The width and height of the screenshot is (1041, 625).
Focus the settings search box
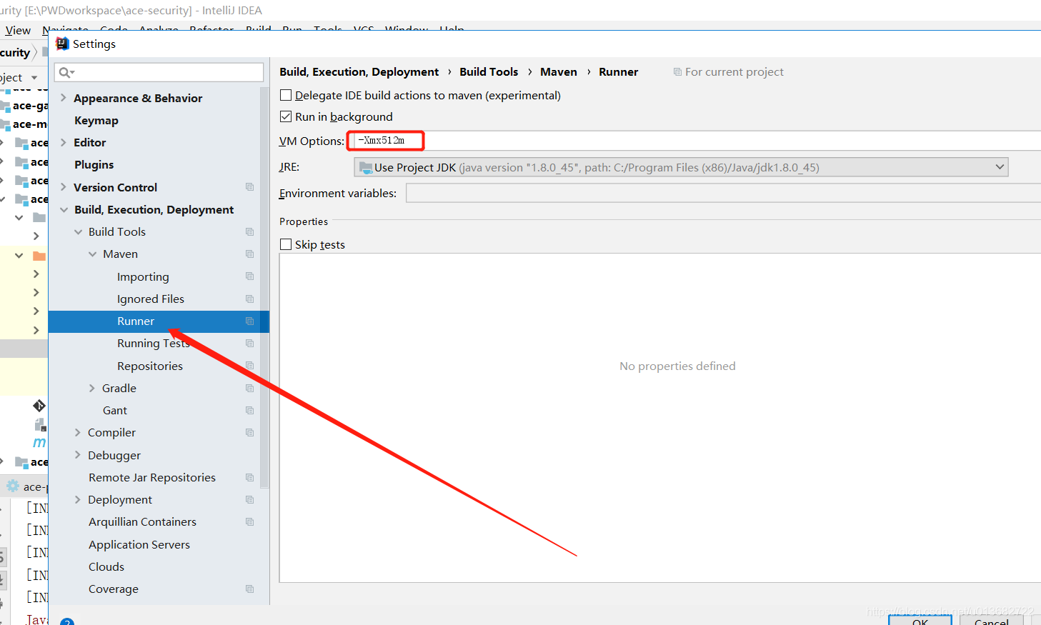point(159,72)
